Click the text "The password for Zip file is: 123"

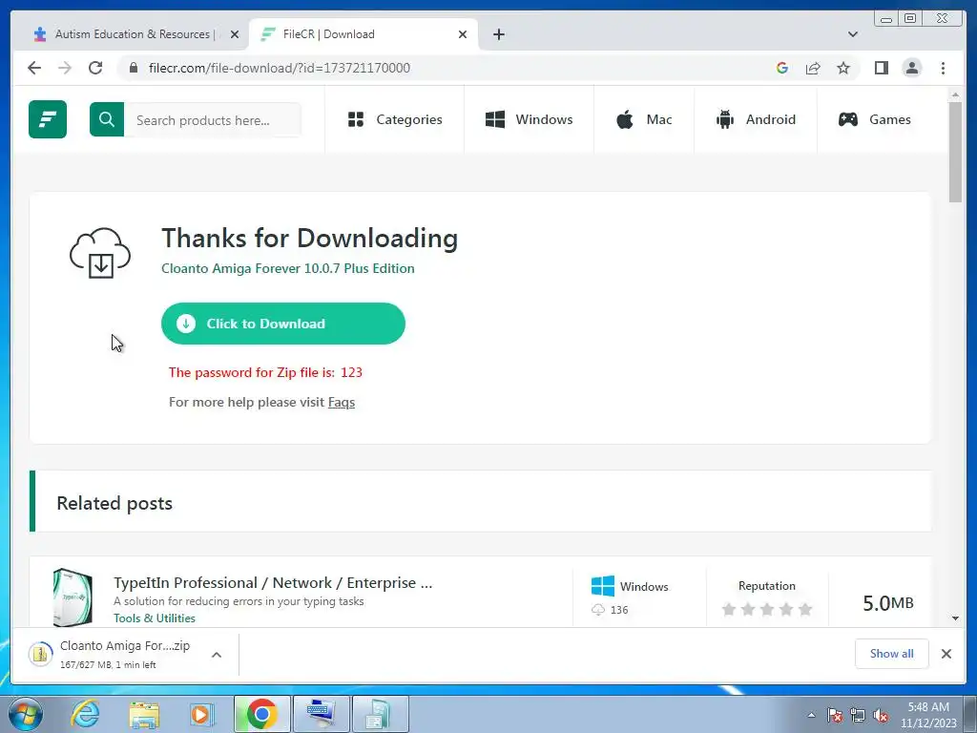[265, 372]
